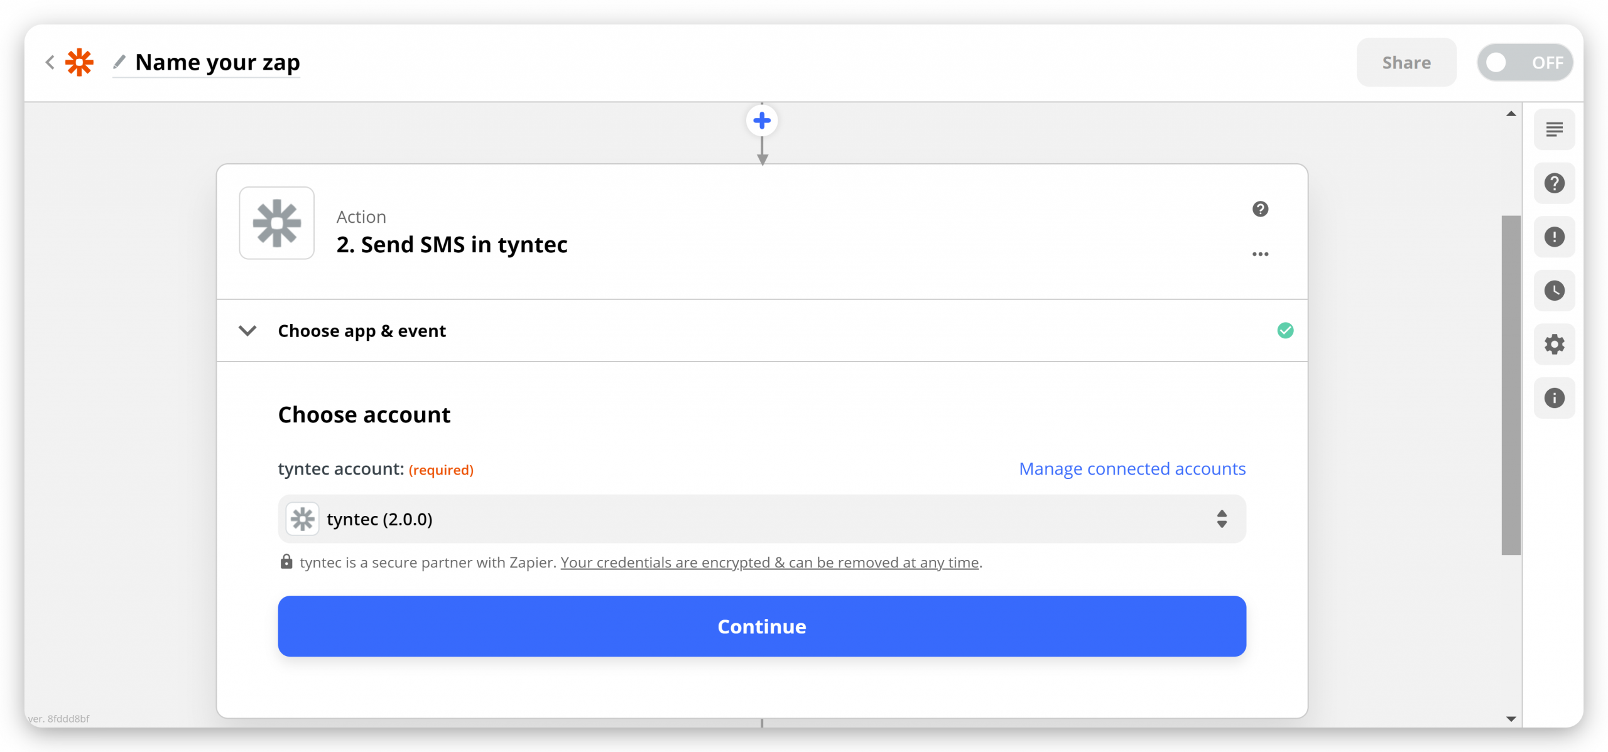The image size is (1608, 752).
Task: Open the three-dot step options menu
Action: pos(1260,254)
